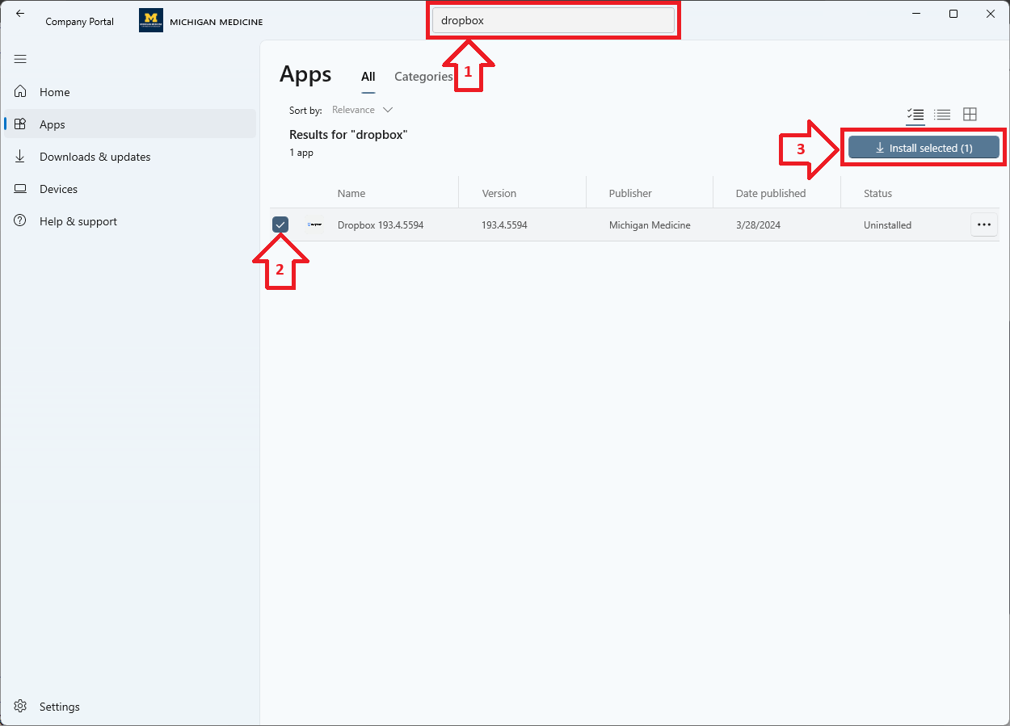Viewport: 1010px width, 726px height.
Task: Switch to grid tile view icon
Action: [970, 115]
